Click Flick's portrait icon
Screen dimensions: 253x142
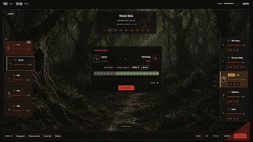[9, 79]
